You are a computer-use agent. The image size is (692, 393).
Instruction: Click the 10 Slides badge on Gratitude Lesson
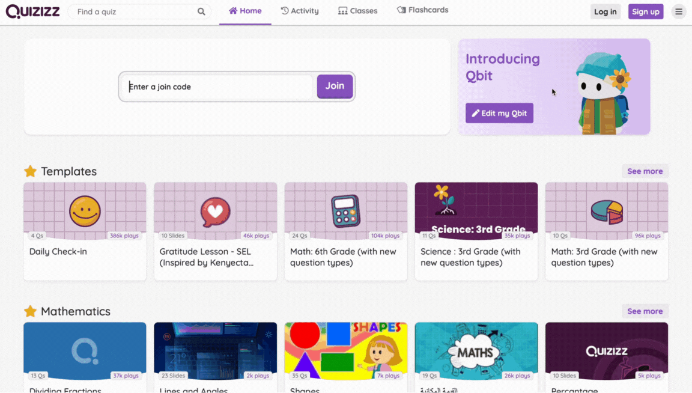click(x=172, y=236)
